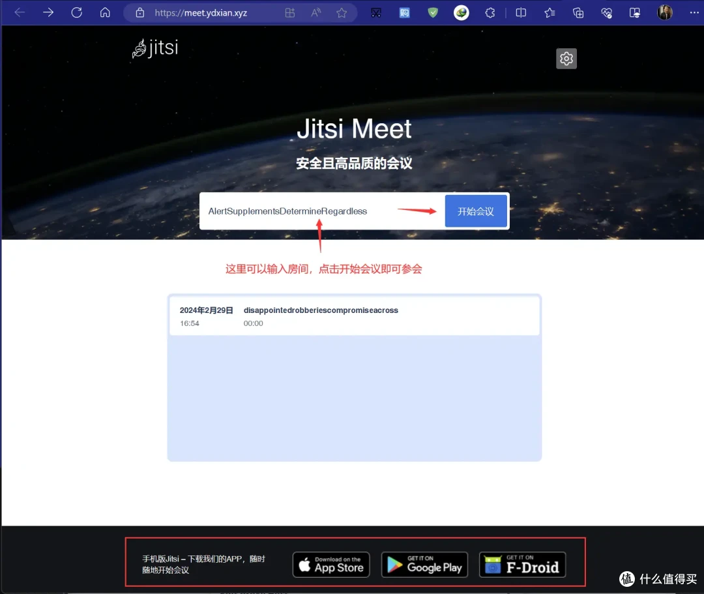Click the 2024年2月29日 date in recent list
This screenshot has height=594, width=704.
click(207, 310)
